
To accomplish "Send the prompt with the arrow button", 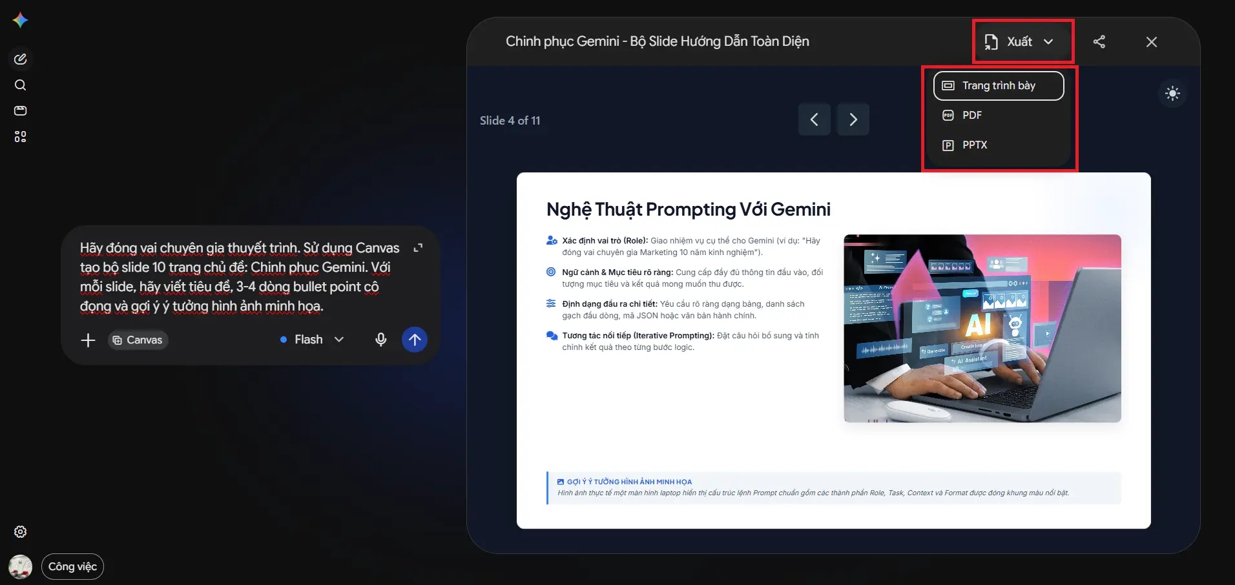I will (x=415, y=340).
